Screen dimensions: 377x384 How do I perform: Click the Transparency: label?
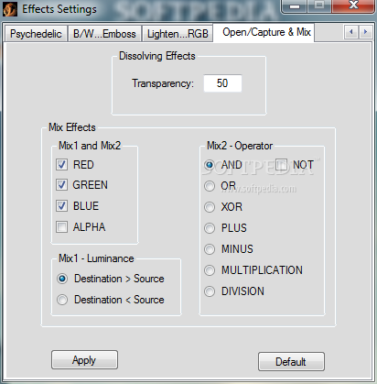[163, 83]
